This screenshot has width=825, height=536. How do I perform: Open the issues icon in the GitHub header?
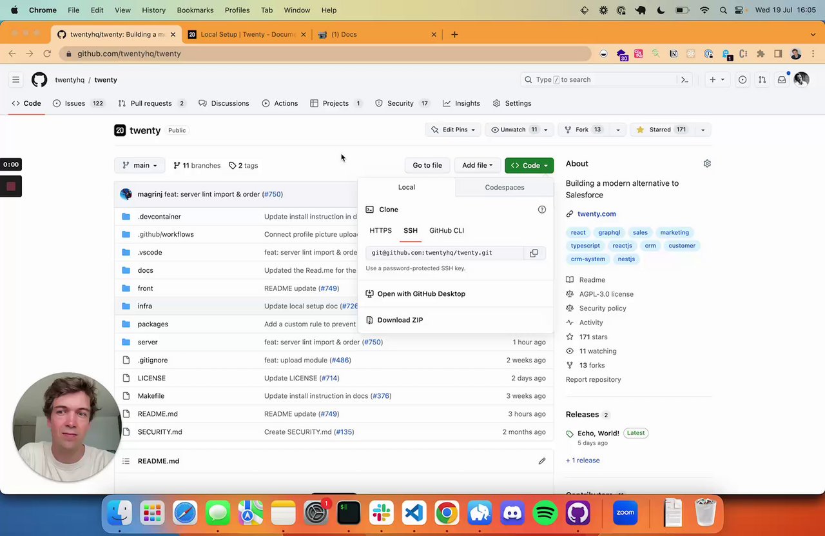coord(742,79)
